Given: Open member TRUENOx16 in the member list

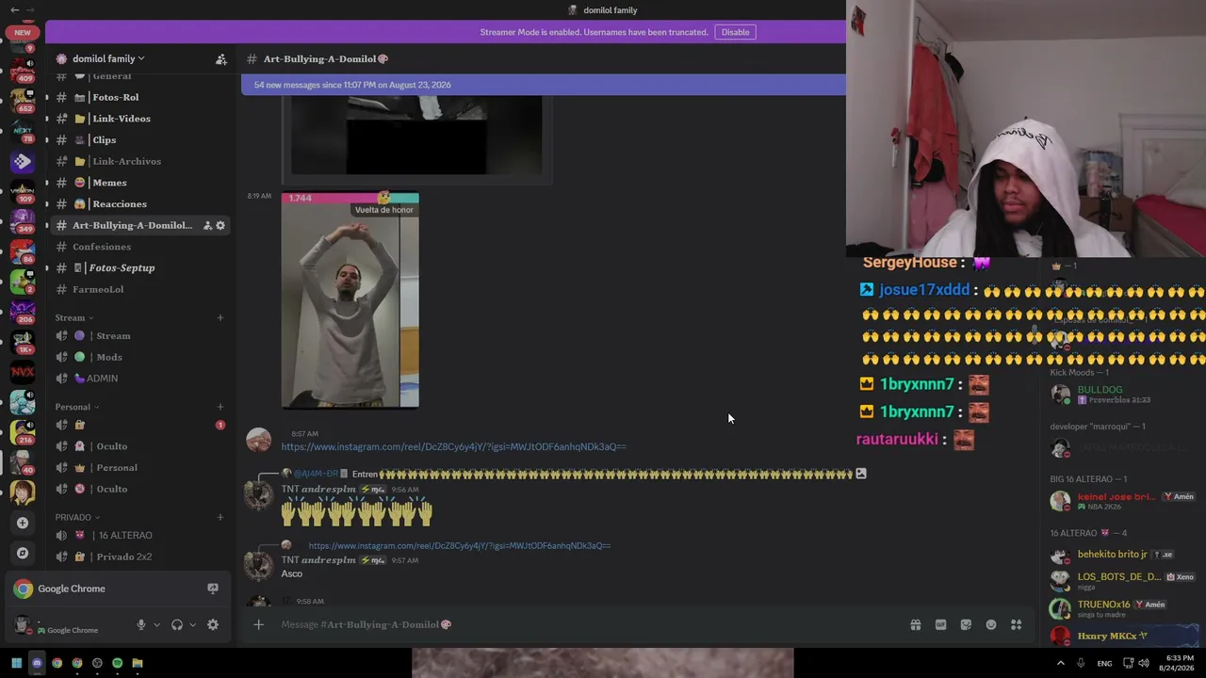Looking at the screenshot, I should (x=1103, y=605).
